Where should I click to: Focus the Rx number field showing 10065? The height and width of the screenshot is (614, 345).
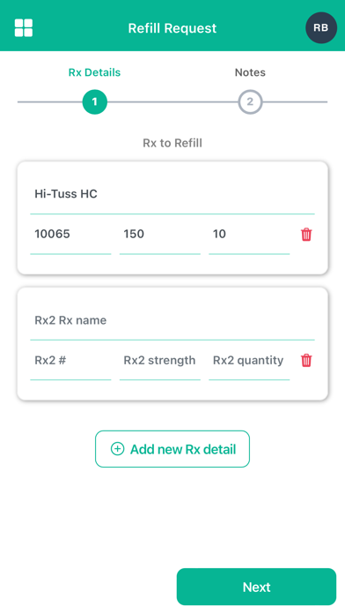pyautogui.click(x=70, y=235)
